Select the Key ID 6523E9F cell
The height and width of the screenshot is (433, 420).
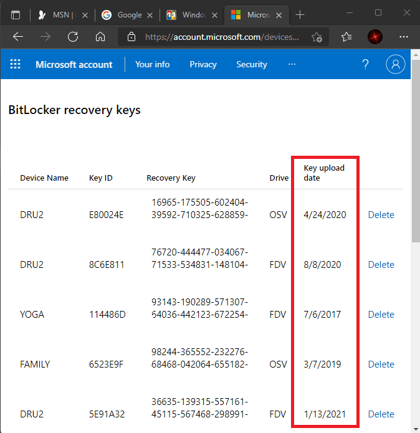(106, 364)
